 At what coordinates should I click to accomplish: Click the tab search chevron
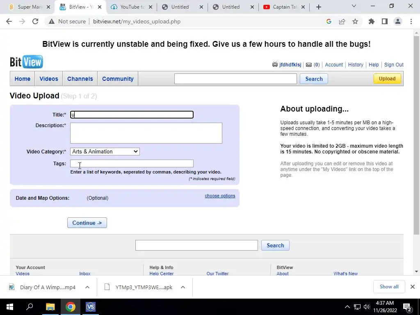[x=354, y=6]
